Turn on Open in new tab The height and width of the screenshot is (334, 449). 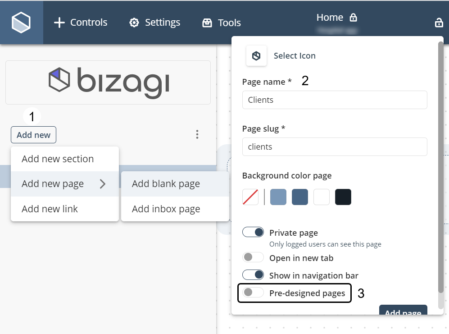(253, 257)
